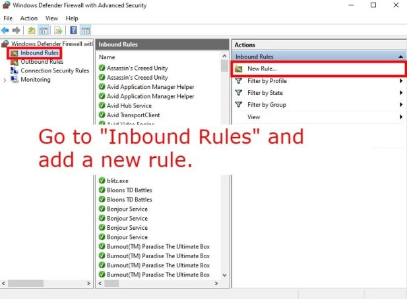Toggle Show/Hide Console Tree toolbar icon
407x299 pixels.
click(44, 30)
